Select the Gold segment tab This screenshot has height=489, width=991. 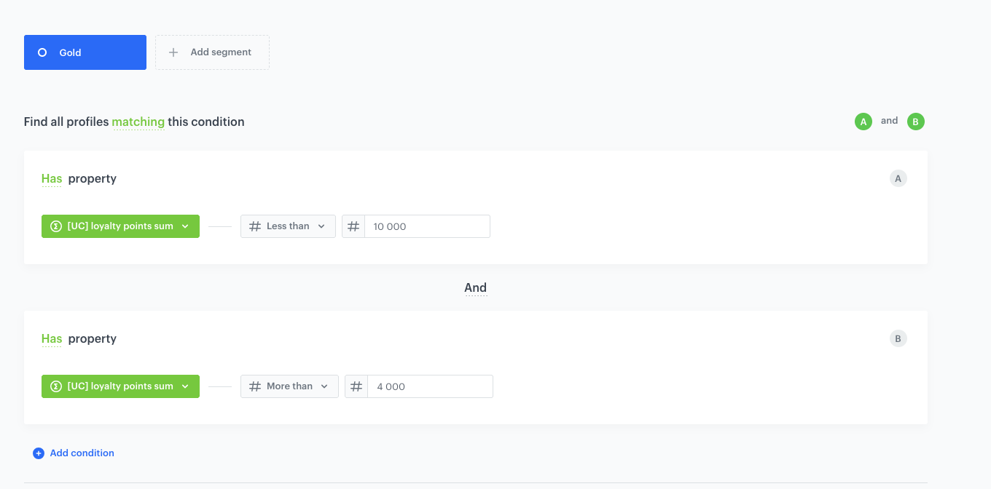point(85,52)
